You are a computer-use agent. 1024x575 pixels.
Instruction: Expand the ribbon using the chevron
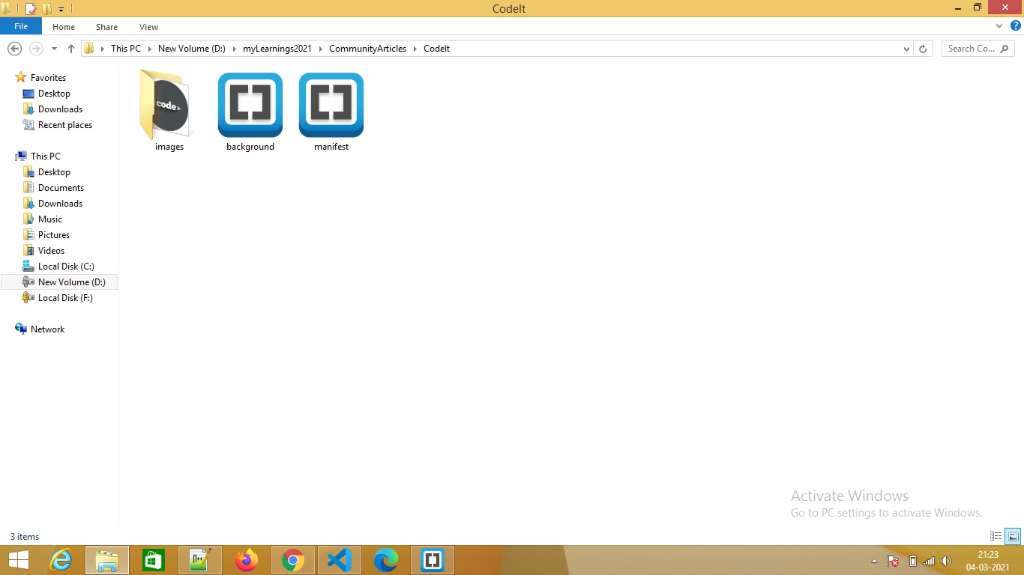[x=999, y=26]
